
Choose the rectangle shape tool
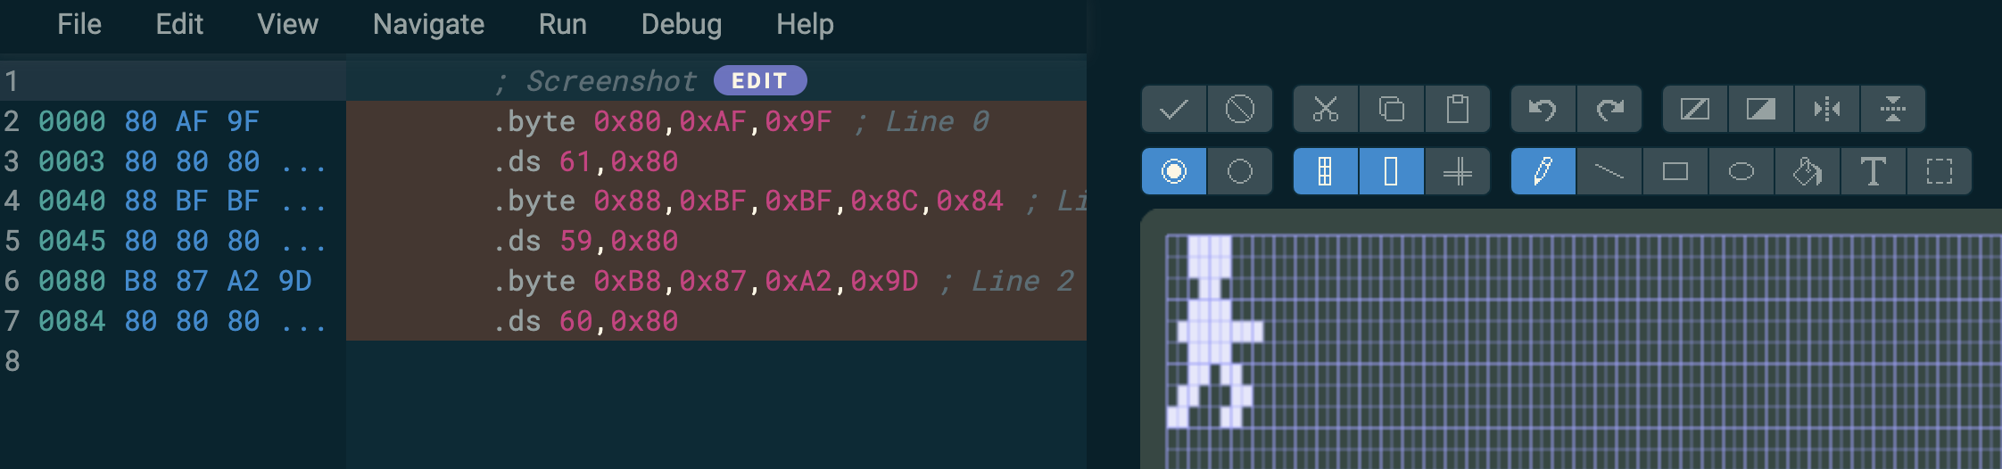coord(1675,171)
